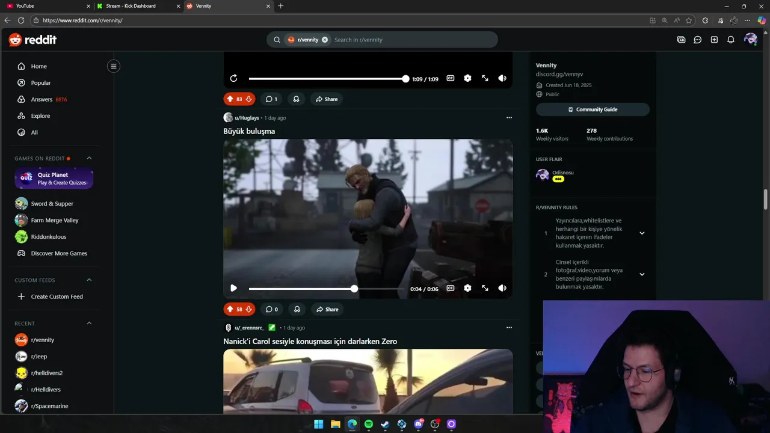770x433 pixels.
Task: Open the Create post plus icon
Action: pos(714,40)
